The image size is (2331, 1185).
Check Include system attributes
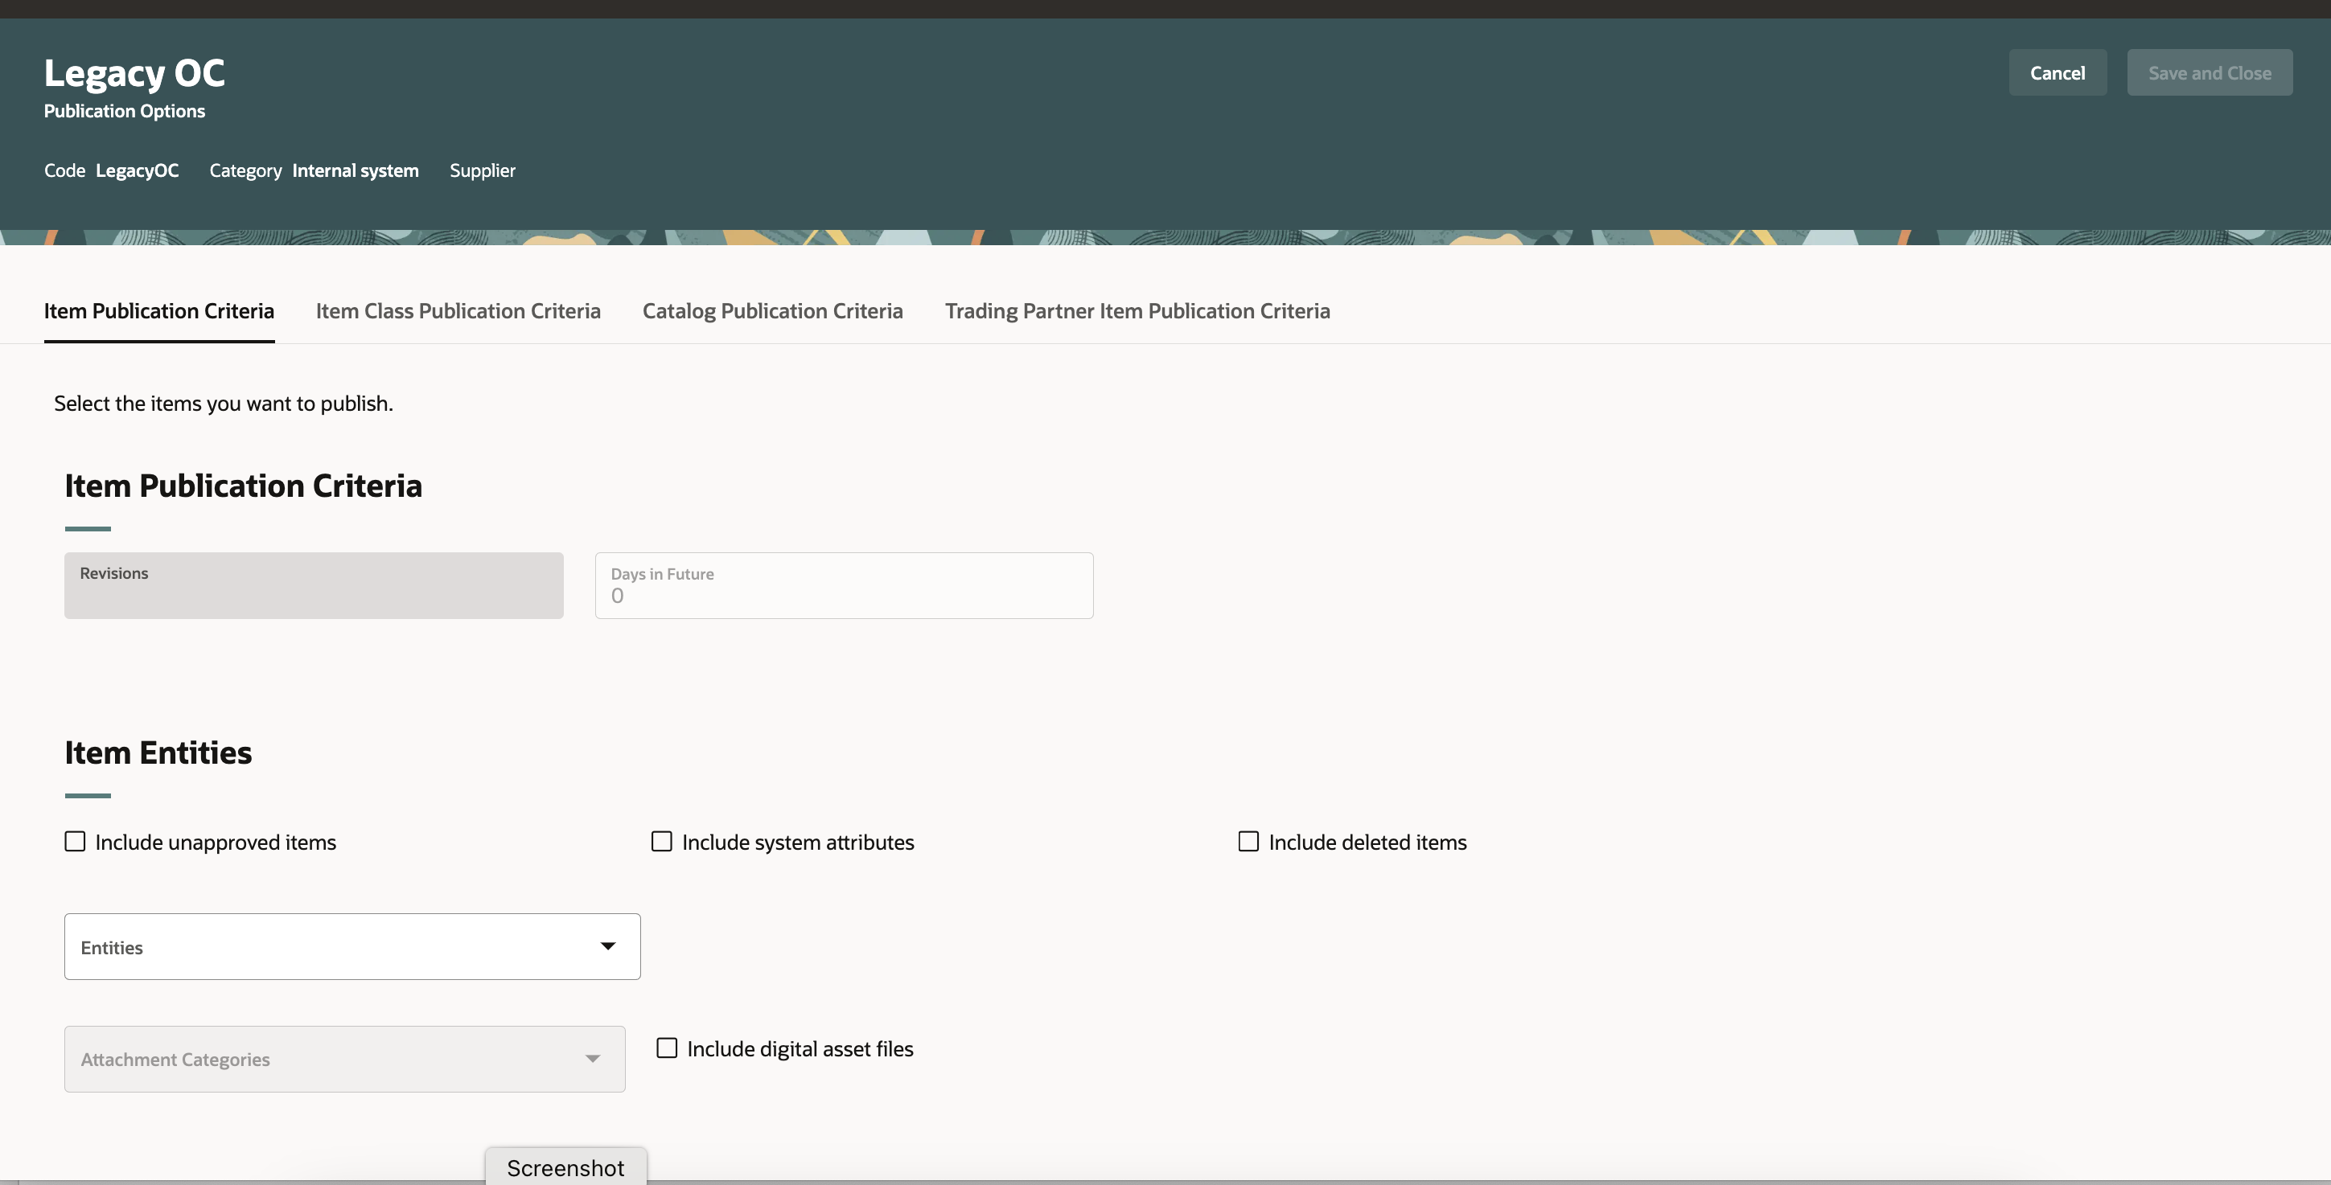661,840
